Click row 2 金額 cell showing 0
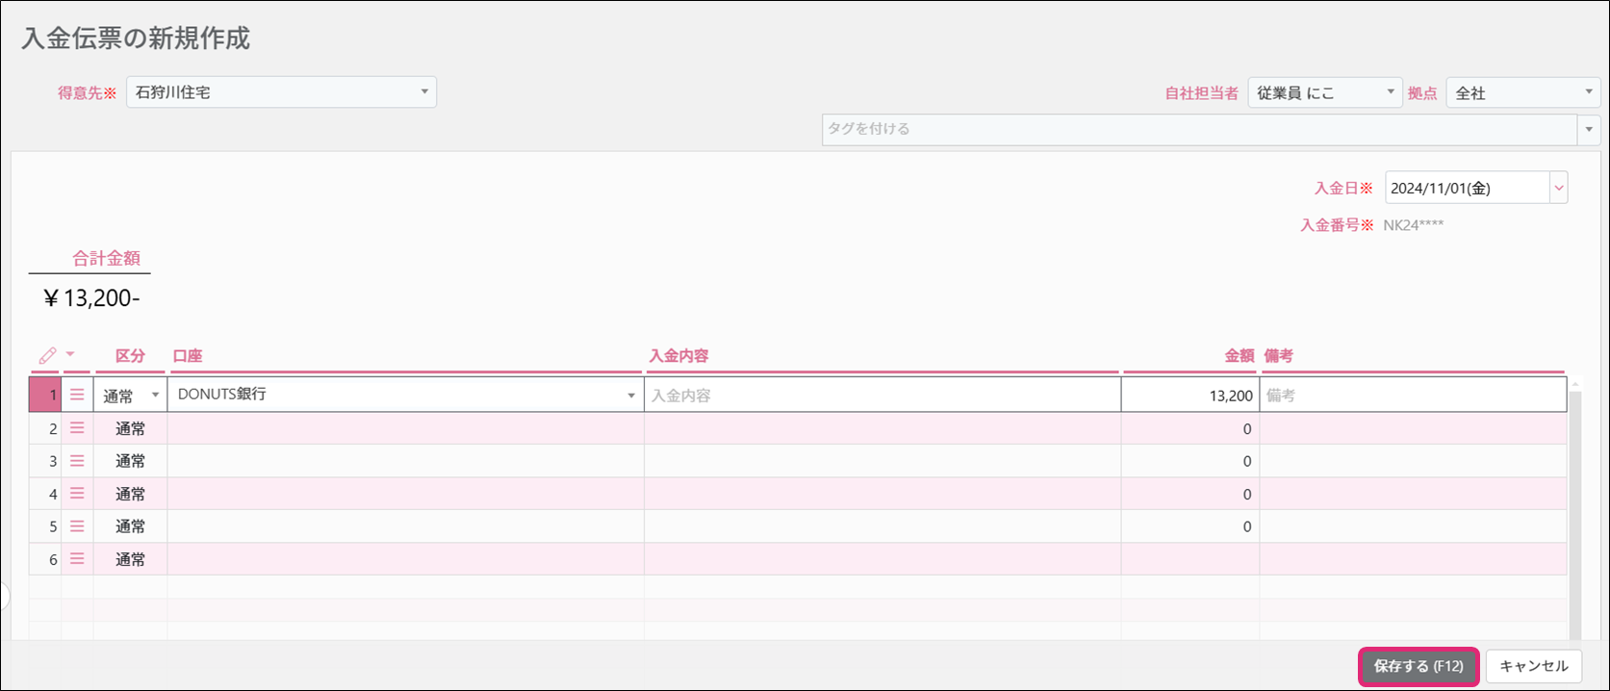The height and width of the screenshot is (691, 1610). click(x=1190, y=428)
